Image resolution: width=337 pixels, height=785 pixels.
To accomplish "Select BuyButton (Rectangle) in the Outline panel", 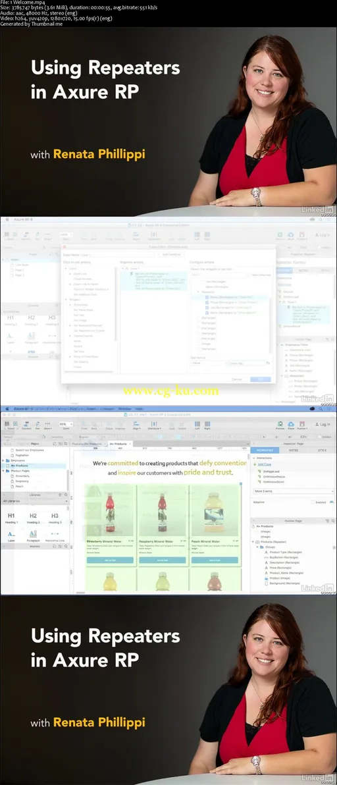I will point(284,557).
